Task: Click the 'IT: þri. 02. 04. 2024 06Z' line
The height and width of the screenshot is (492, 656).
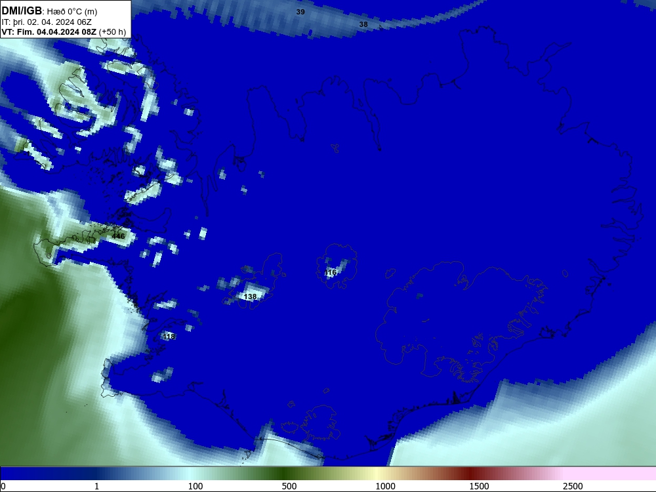Action: point(47,22)
